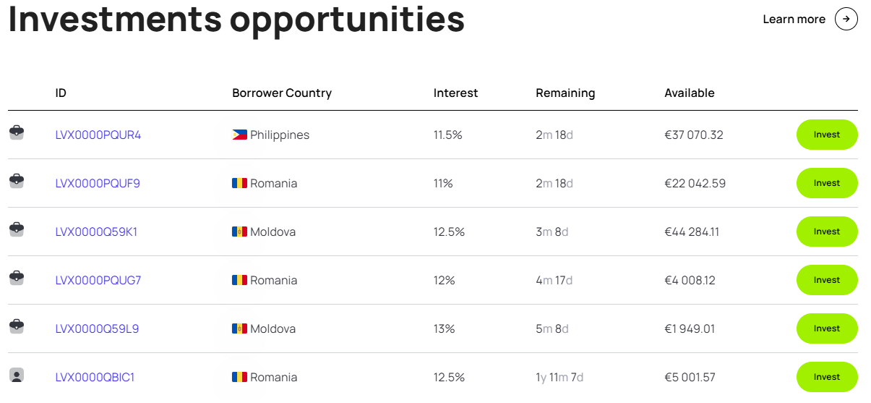This screenshot has width=871, height=403.
Task: Click the Philippines flag icon
Action: (239, 135)
